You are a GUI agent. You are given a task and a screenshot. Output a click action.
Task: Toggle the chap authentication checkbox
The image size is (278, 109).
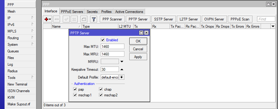point(101,89)
